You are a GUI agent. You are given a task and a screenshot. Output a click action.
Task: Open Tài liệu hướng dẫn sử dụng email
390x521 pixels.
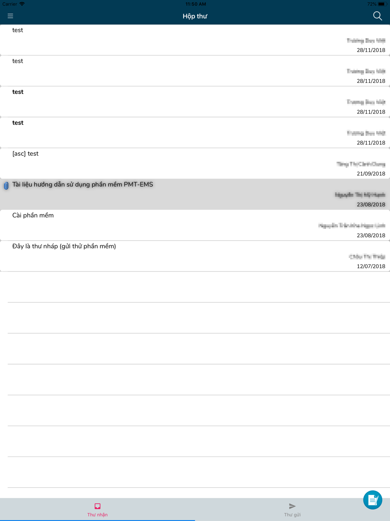(x=195, y=194)
